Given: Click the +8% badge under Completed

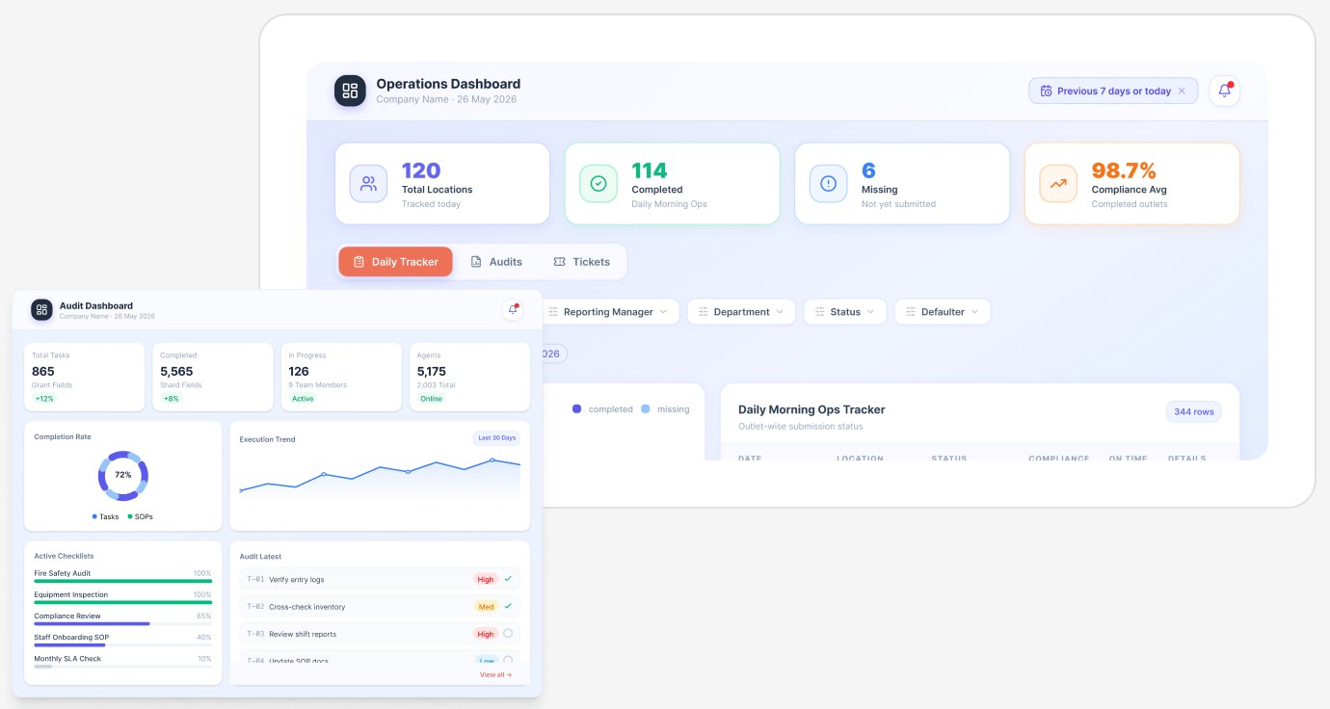Looking at the screenshot, I should (x=172, y=399).
